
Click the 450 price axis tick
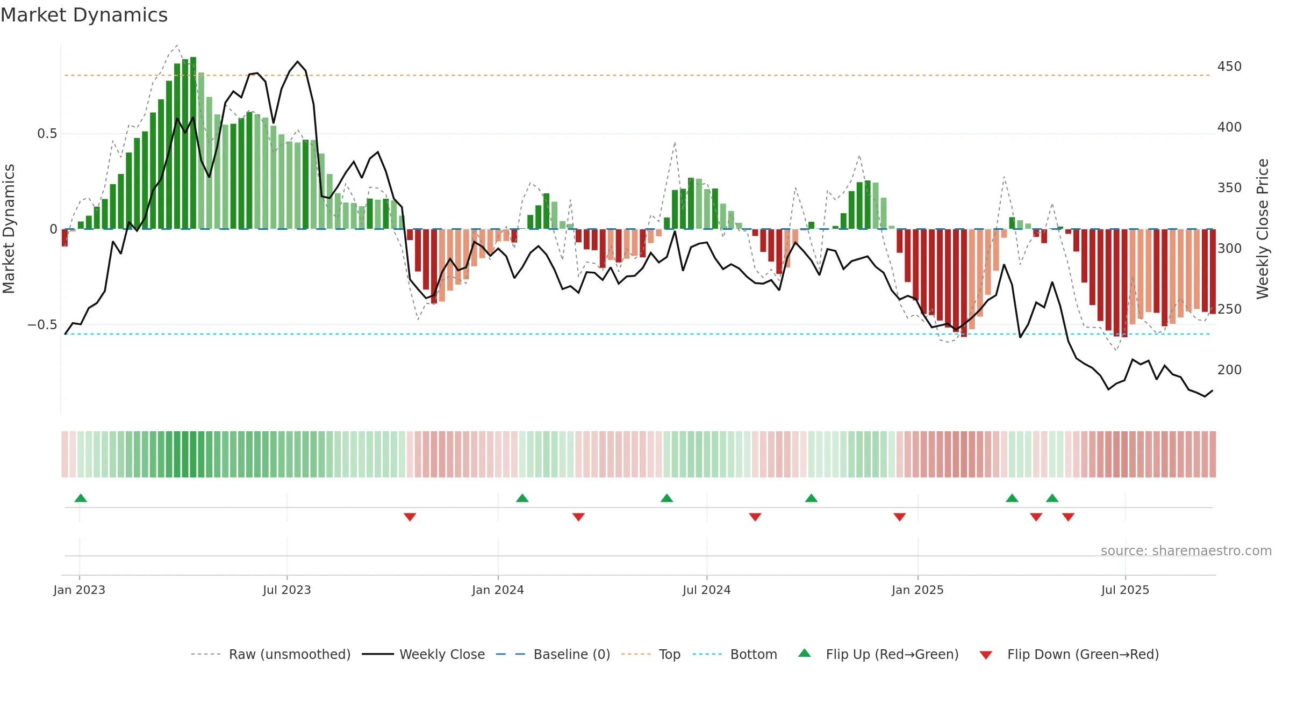pos(1230,67)
